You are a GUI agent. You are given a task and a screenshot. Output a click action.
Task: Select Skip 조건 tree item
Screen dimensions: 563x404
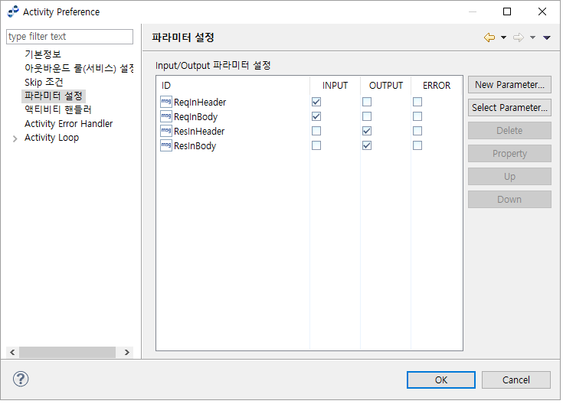tap(44, 82)
